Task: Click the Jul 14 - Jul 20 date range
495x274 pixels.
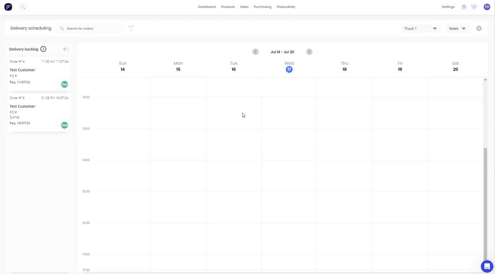Action: click(282, 52)
